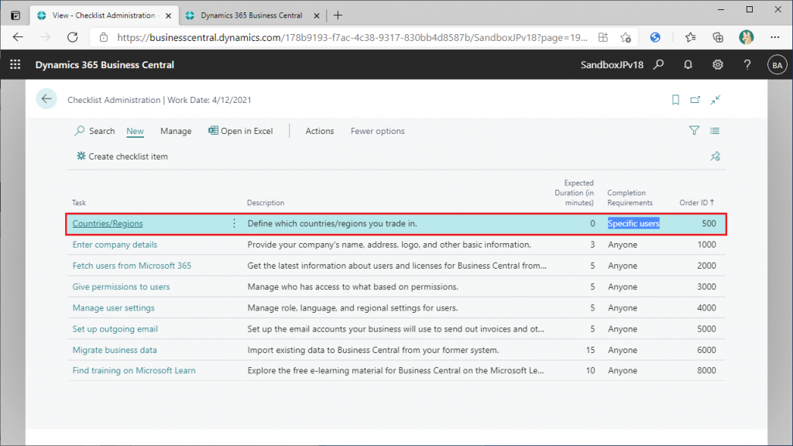The width and height of the screenshot is (793, 446).
Task: Open browser favorites list icon
Action: (690, 37)
